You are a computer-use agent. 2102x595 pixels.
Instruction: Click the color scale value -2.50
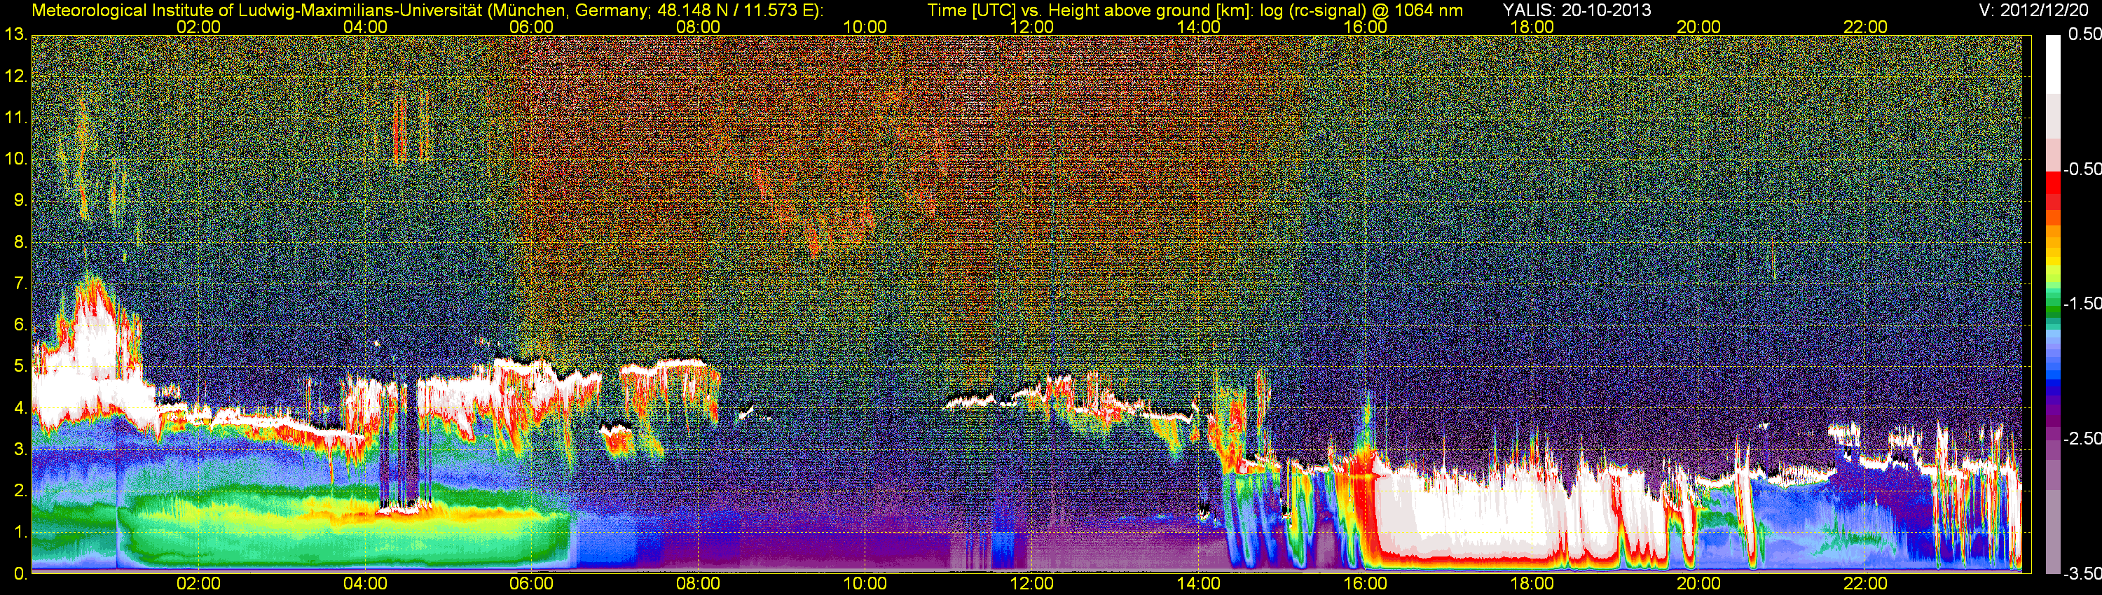click(2082, 438)
